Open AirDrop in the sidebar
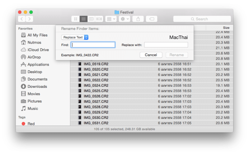The height and width of the screenshot is (155, 249). [34, 57]
